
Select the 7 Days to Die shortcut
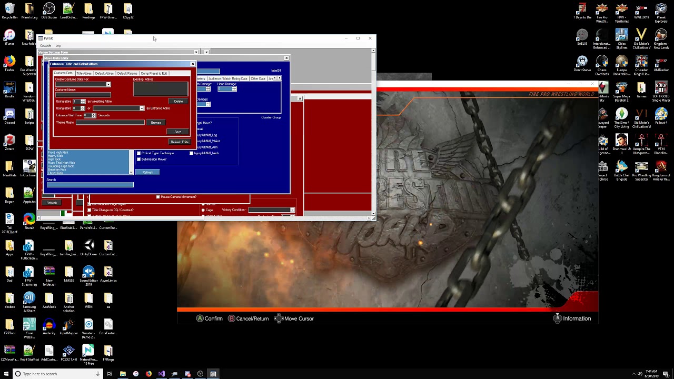click(x=582, y=11)
